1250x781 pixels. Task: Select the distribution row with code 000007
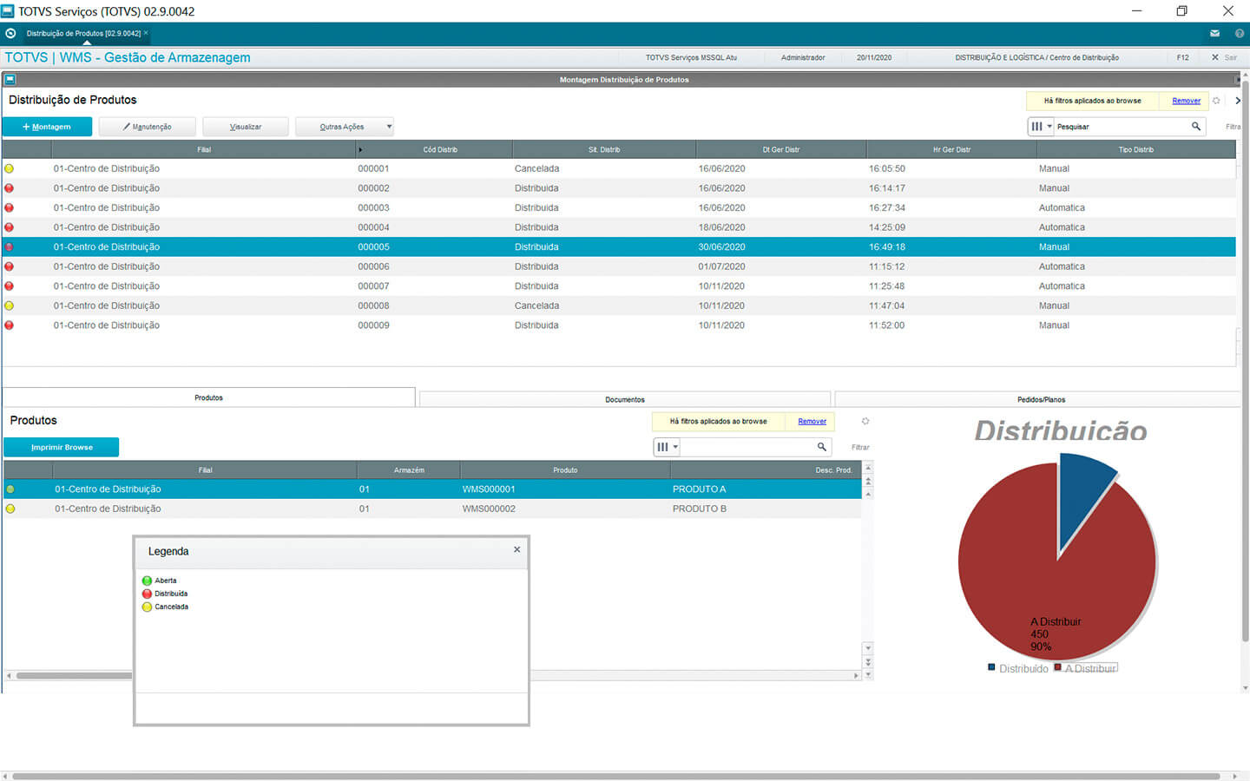[x=373, y=286]
